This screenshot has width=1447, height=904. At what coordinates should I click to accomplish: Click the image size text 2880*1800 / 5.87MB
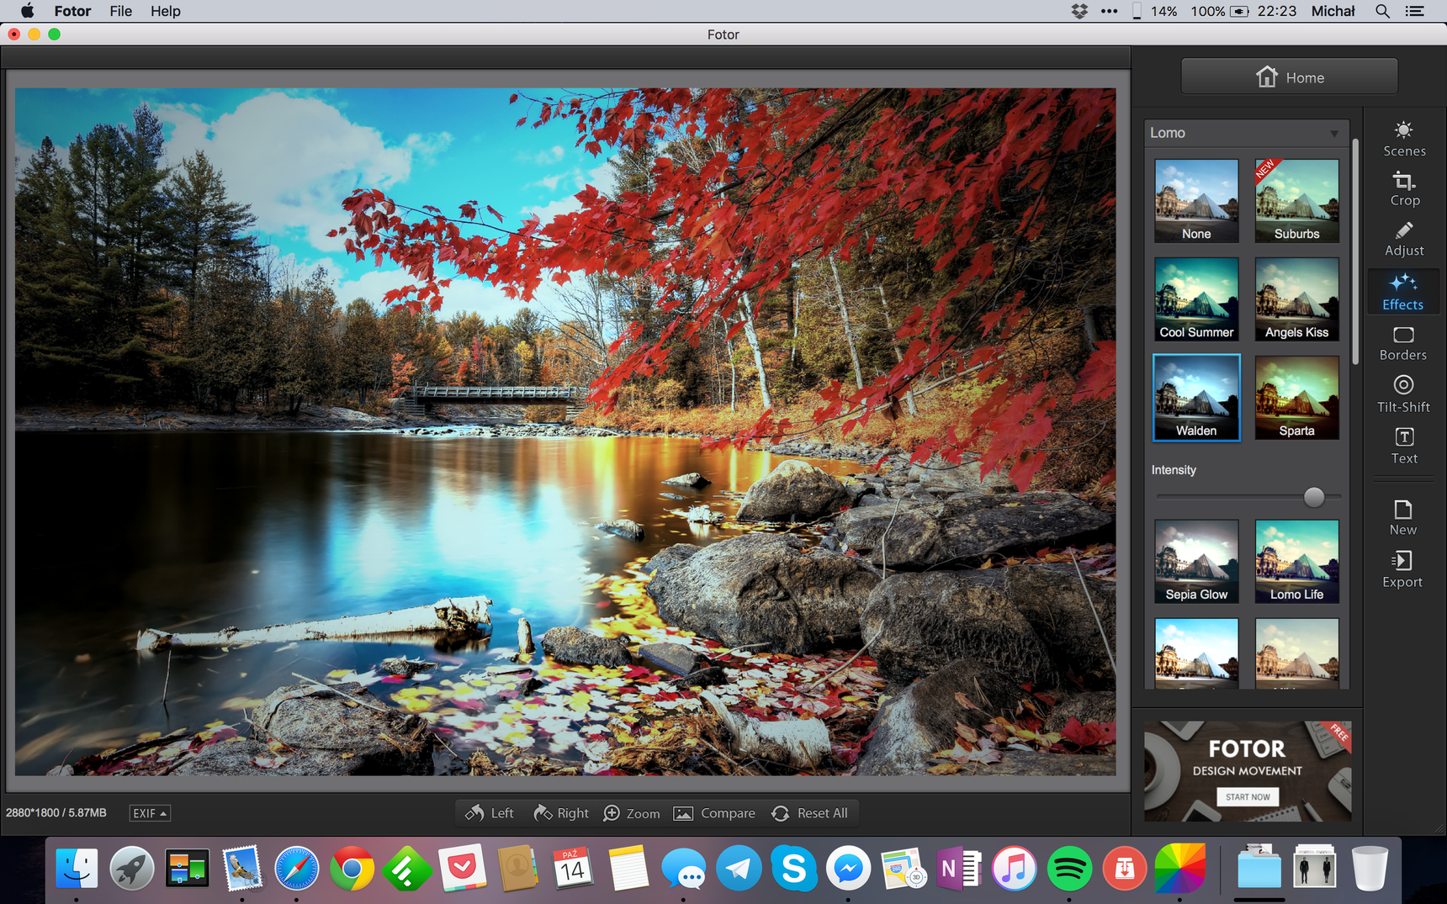[x=56, y=813]
